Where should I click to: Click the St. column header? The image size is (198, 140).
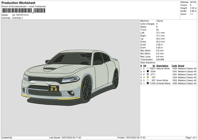coord(154,65)
